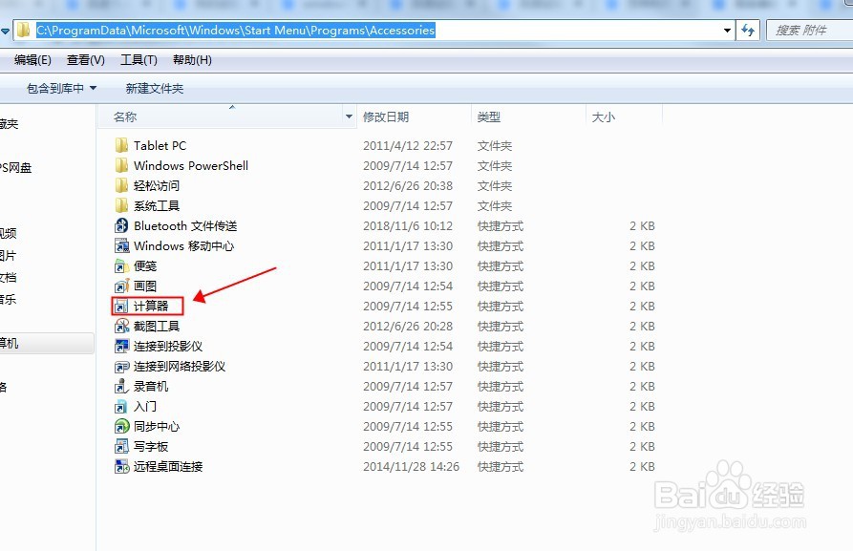Select the 系统工具 folder icon
The height and width of the screenshot is (551, 853).
click(x=121, y=205)
